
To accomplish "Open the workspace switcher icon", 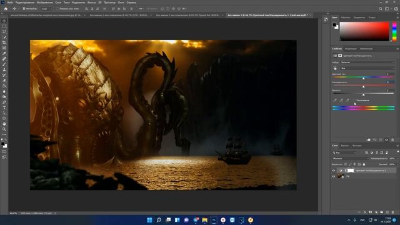I will coord(387,9).
